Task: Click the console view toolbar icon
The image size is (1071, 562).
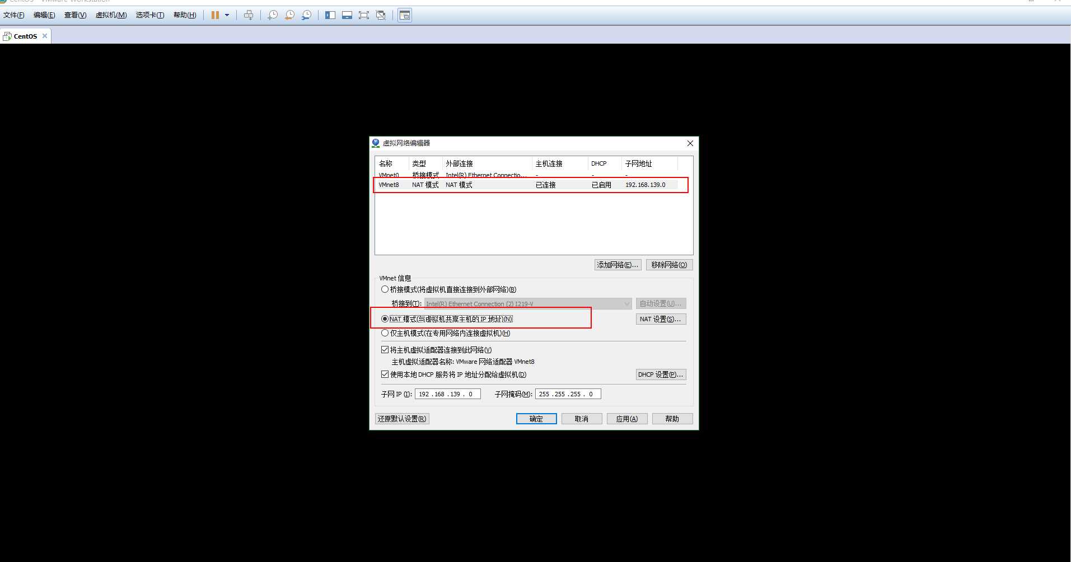Action: click(x=405, y=15)
